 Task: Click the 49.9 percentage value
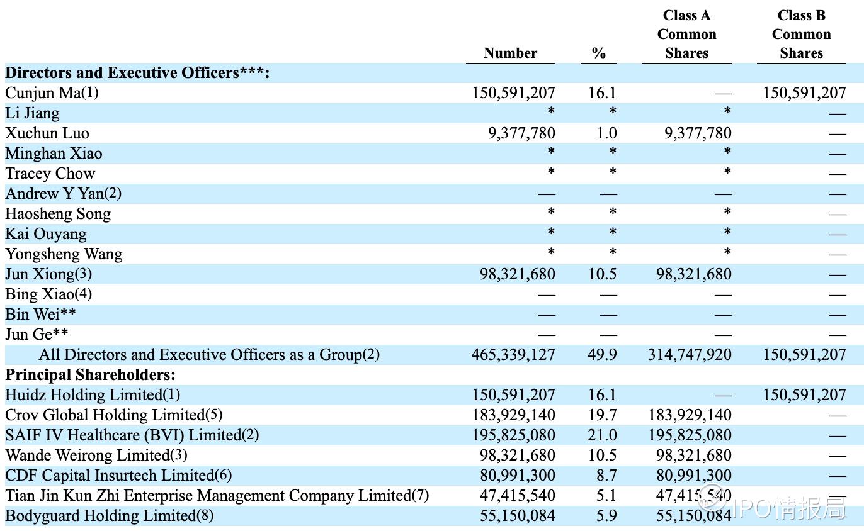(x=603, y=355)
